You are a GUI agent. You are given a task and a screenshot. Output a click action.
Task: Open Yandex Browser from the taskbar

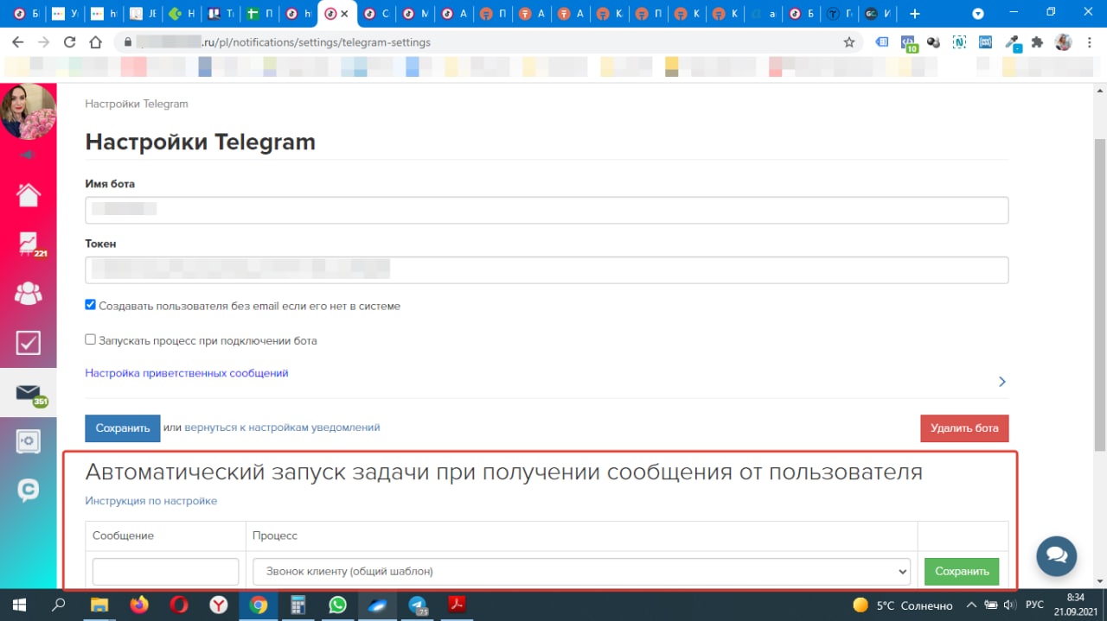tap(219, 605)
